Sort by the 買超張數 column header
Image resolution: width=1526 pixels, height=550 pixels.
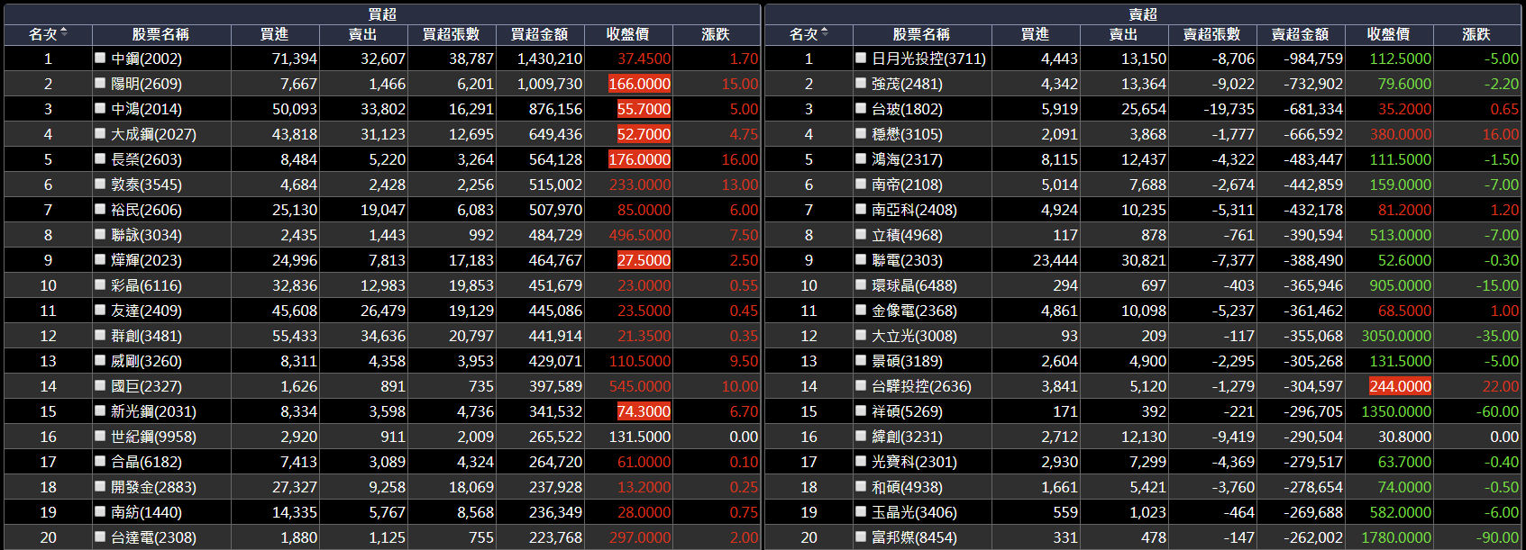click(452, 34)
